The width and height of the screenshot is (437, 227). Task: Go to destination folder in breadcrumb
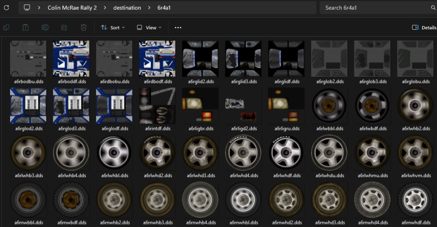coord(127,8)
